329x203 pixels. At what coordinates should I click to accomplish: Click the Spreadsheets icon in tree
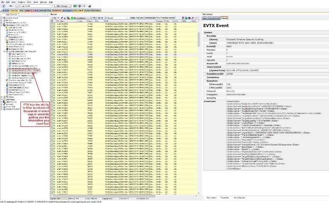click(x=7, y=90)
